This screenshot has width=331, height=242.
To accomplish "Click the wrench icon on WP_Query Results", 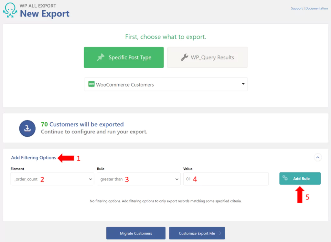I will point(184,57).
